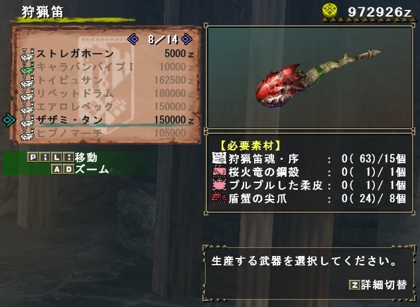Select the highlighted ザザミ・タン horn

[107, 120]
